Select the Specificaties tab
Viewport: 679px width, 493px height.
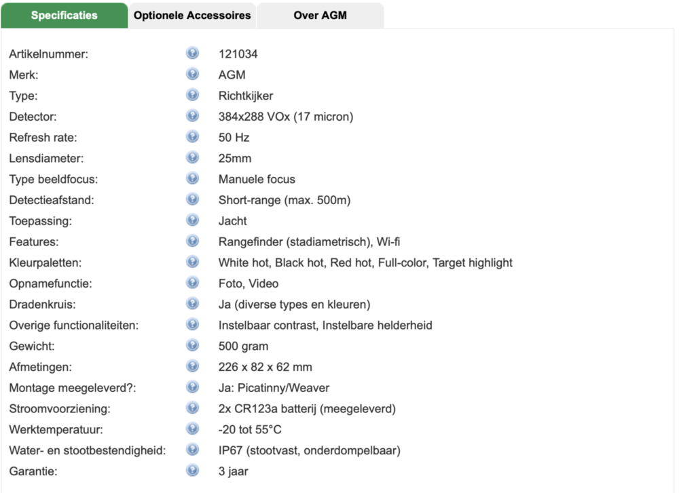pos(64,16)
